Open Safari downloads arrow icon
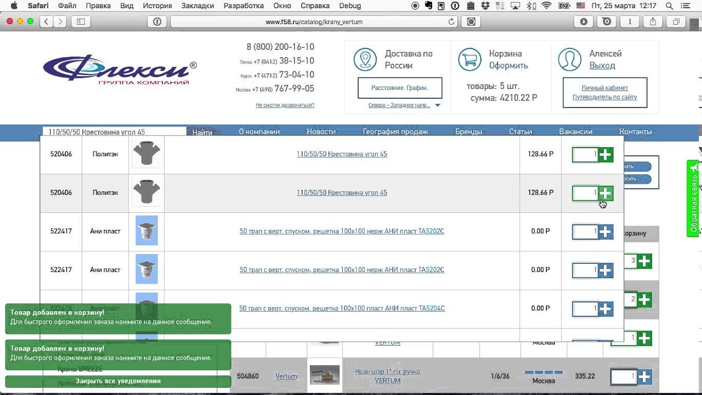 pyautogui.click(x=584, y=21)
